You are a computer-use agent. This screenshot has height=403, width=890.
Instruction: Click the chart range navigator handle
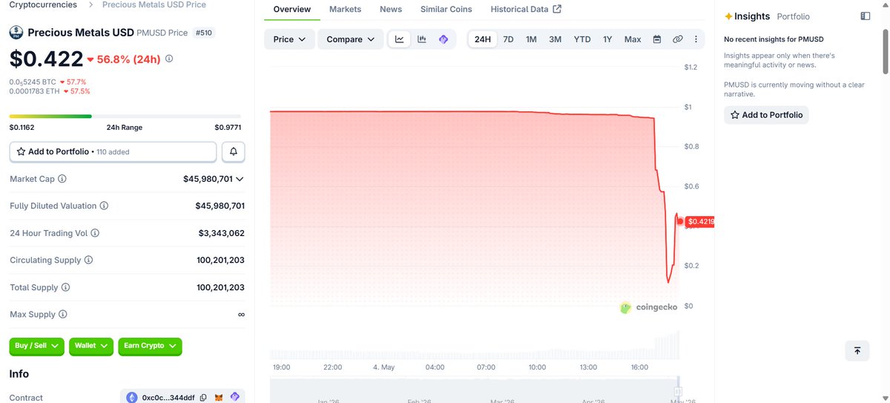[677, 392]
